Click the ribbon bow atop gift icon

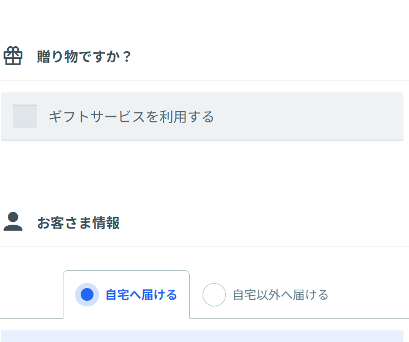tap(13, 49)
